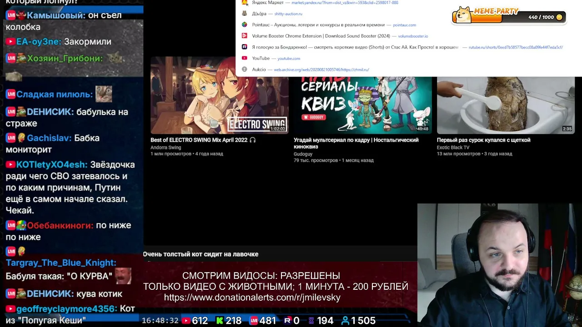Click the Volume Booster suggestion favicon
Screen dimensions: 582x327
click(x=244, y=36)
